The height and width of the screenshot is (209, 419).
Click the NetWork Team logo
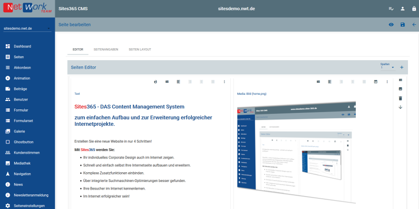tap(28, 8)
